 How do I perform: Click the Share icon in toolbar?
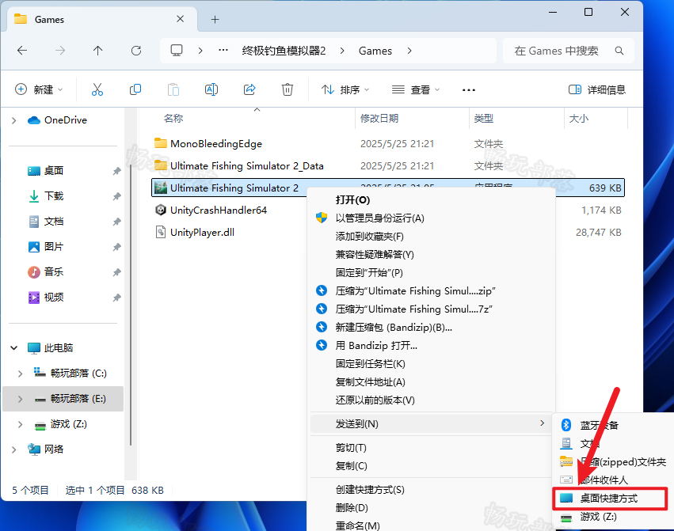pos(249,89)
